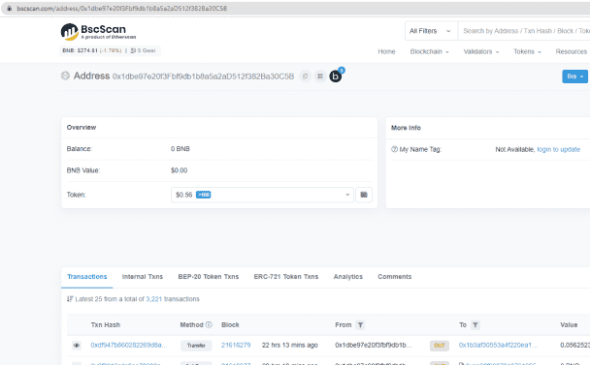Click the From address 0x1dbe97e20f3fbf9db1b

pos(374,345)
